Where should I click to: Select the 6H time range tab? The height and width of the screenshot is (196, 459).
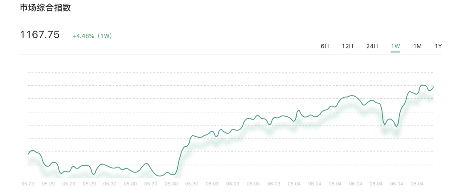(x=325, y=46)
